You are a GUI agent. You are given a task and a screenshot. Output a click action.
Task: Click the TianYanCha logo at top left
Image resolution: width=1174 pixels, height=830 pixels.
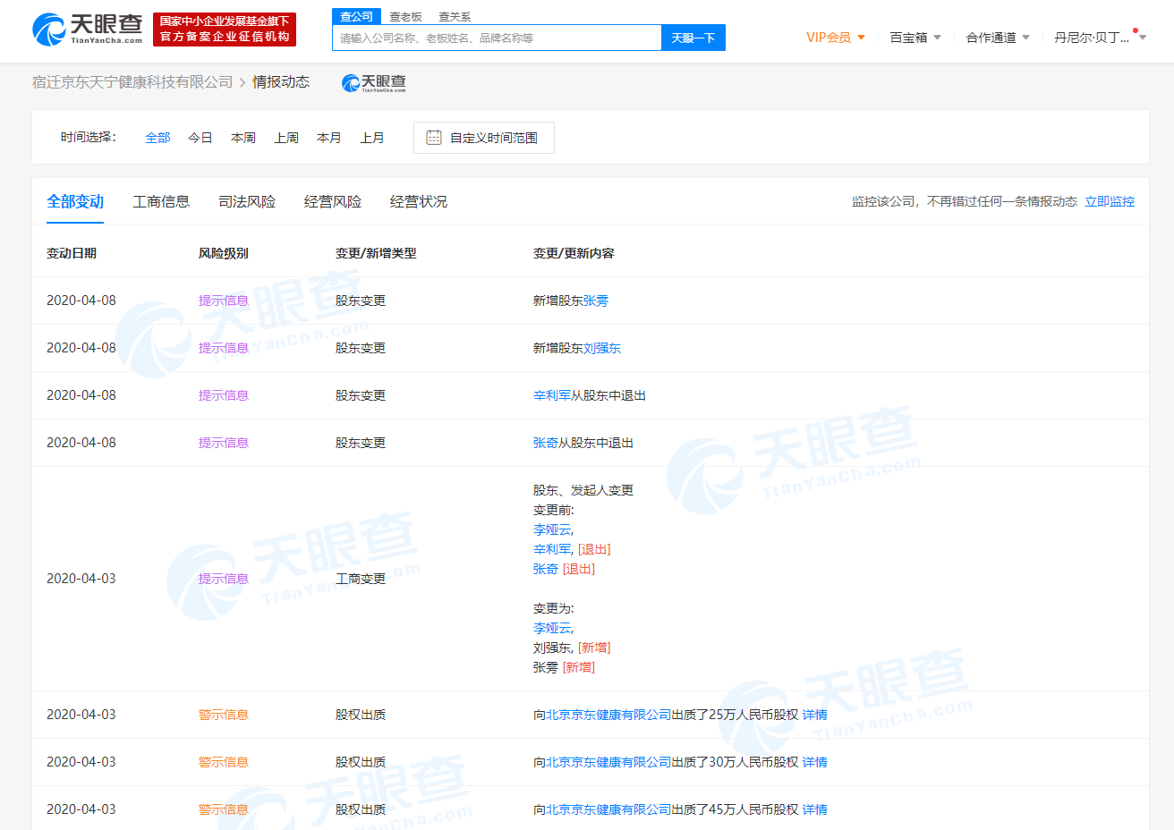point(88,29)
